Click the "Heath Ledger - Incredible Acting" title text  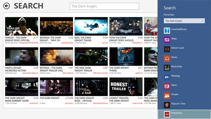point(16,69)
